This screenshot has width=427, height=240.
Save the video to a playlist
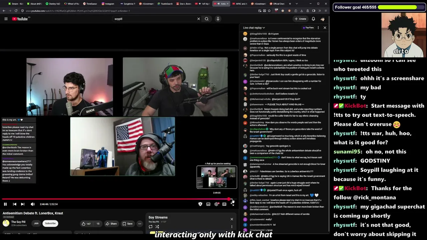click(x=127, y=224)
